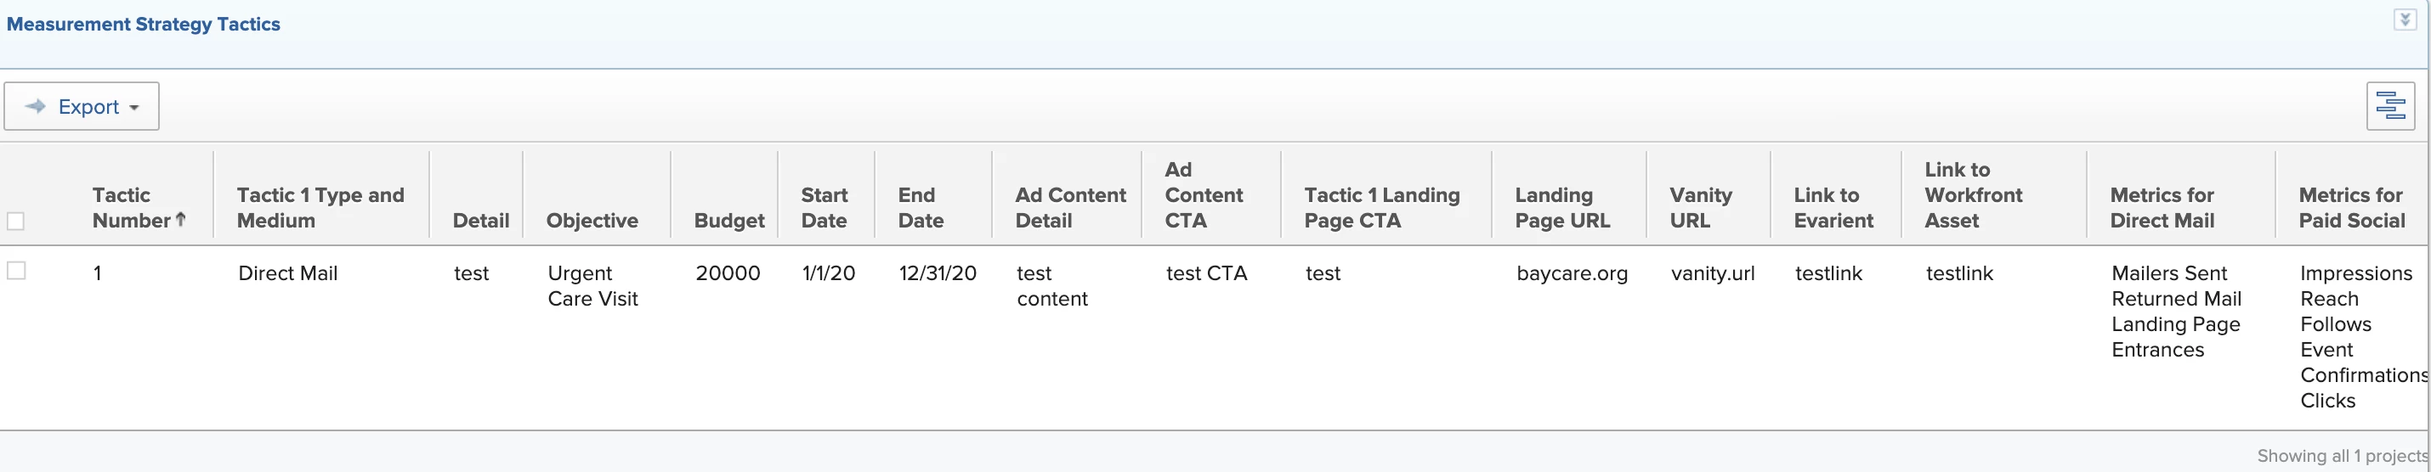Click the testlink under Link to Workfront Asset

[1959, 273]
